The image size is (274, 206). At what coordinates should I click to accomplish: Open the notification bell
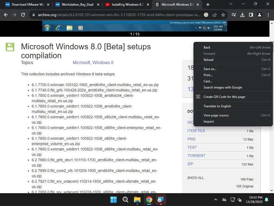[267, 200]
